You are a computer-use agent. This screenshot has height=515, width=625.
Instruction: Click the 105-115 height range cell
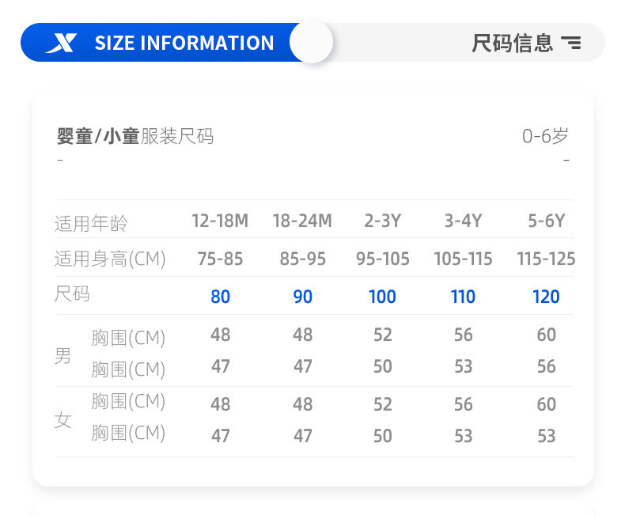click(x=464, y=259)
